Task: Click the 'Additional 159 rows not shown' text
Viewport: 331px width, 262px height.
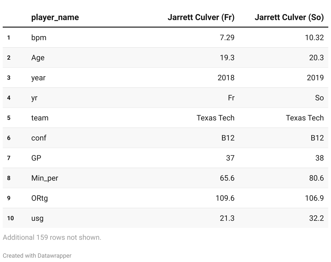Action: [x=52, y=237]
